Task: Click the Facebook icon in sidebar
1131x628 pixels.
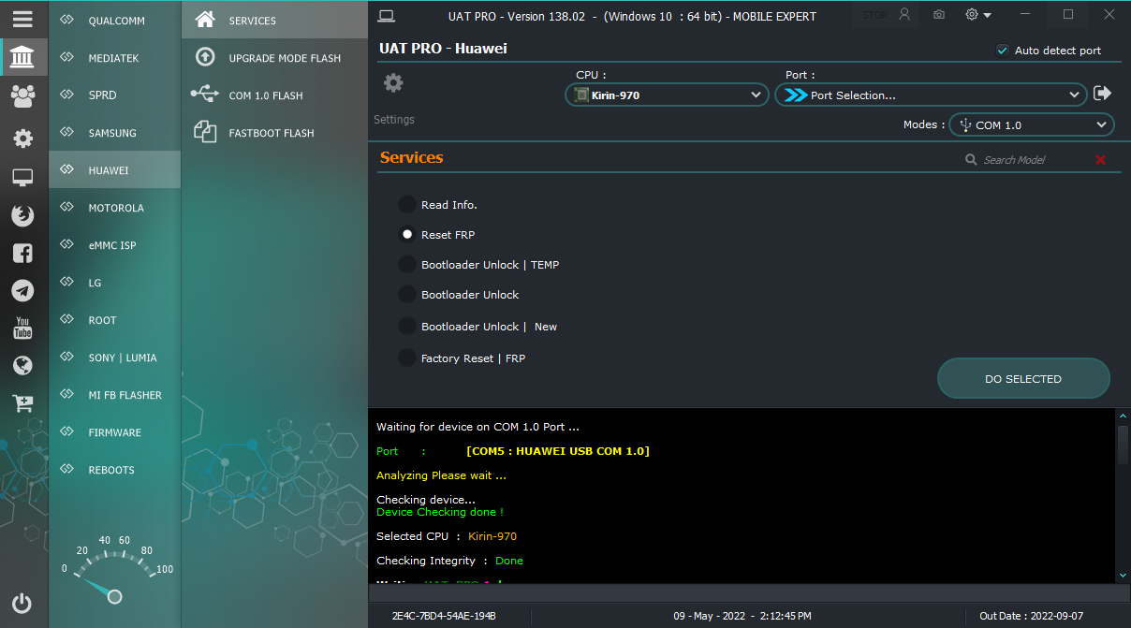Action: 22,253
